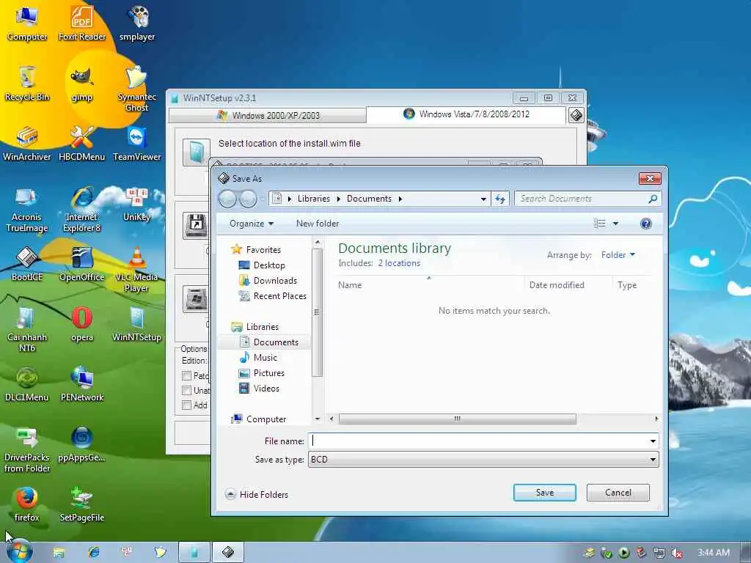Click the horizontal scrollbar in file list
The image size is (751, 563).
click(x=458, y=419)
